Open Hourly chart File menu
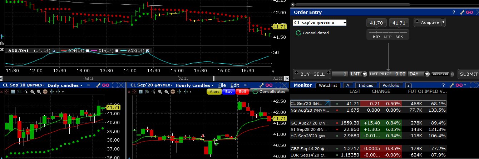The image size is (479, 159). click(x=222, y=85)
